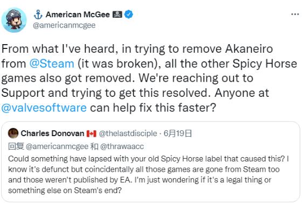
Task: Follow the @valvesoftware mention link
Action: tap(44, 108)
